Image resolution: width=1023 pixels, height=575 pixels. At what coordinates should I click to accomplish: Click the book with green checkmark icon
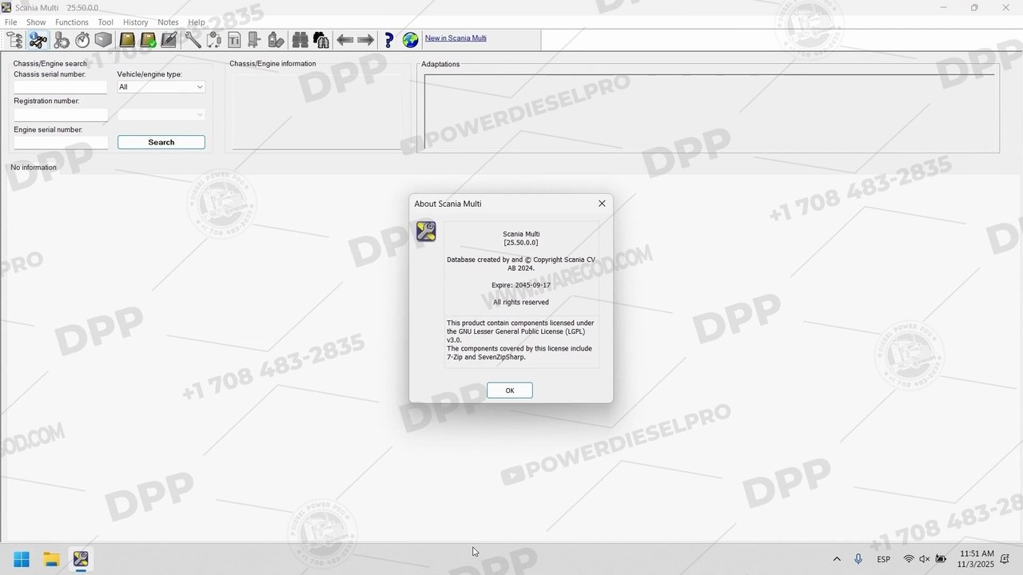[148, 39]
